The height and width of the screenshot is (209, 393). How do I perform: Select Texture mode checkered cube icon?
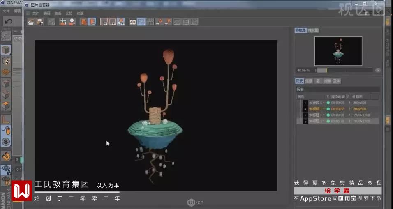tap(6, 61)
